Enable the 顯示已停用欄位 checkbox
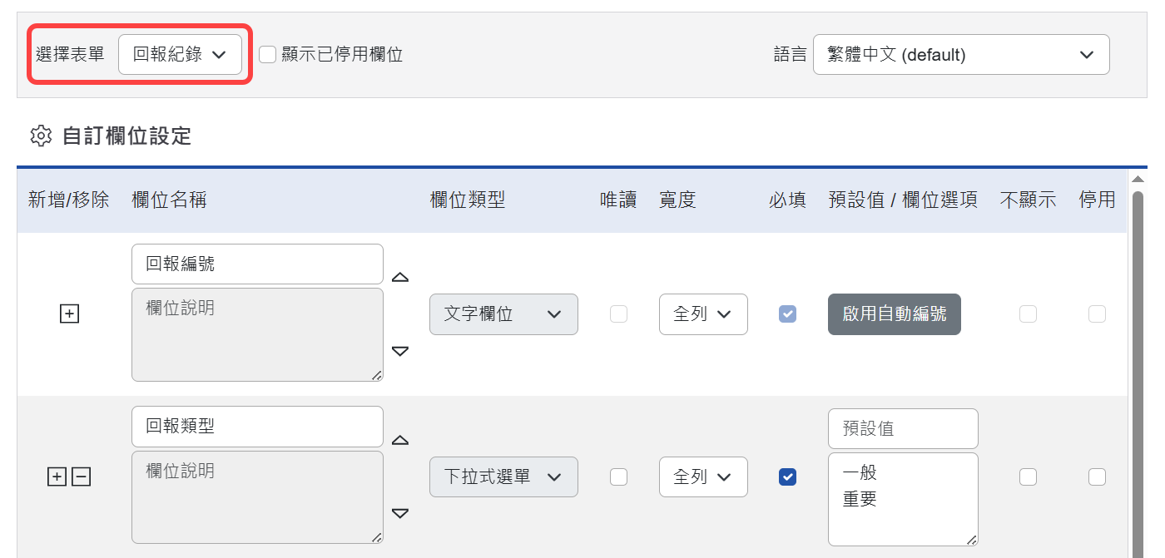 [267, 54]
